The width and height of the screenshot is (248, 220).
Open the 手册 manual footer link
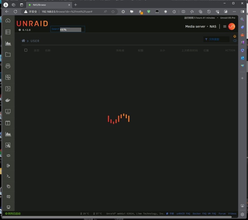click(170, 214)
